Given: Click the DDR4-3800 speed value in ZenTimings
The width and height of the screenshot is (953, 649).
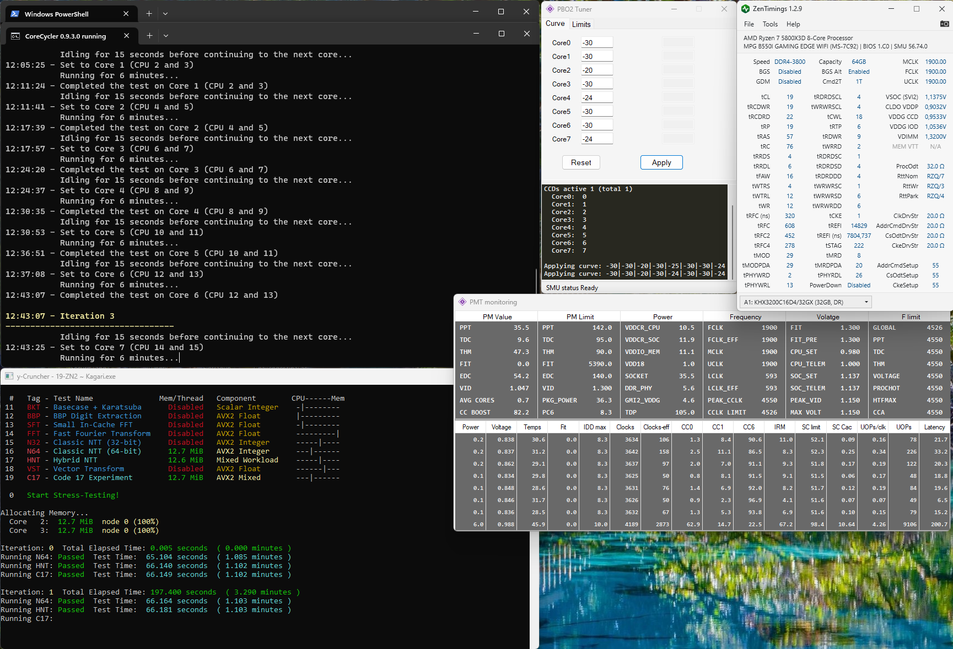Looking at the screenshot, I should coord(790,62).
